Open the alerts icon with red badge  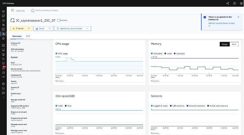coord(3,68)
